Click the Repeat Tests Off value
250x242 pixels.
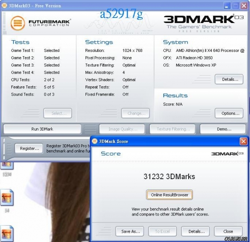coord(125,87)
